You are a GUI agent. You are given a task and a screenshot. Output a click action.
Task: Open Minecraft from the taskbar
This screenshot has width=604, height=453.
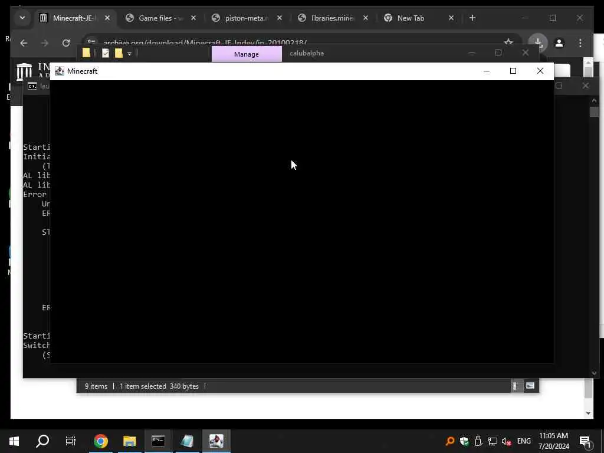point(216,441)
